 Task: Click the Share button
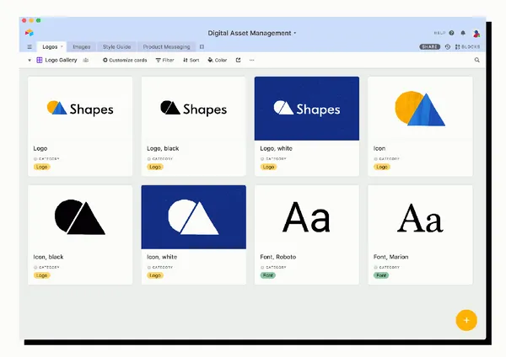429,46
